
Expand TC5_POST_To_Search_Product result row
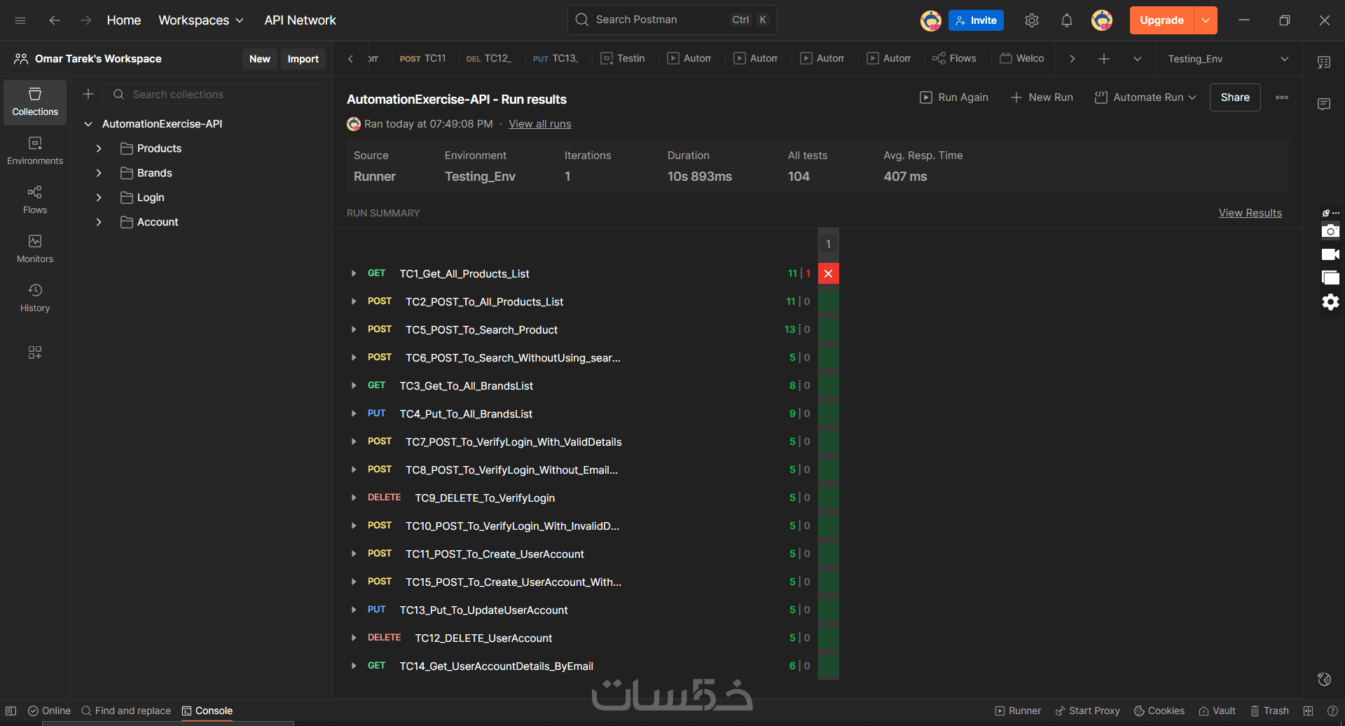click(354, 329)
